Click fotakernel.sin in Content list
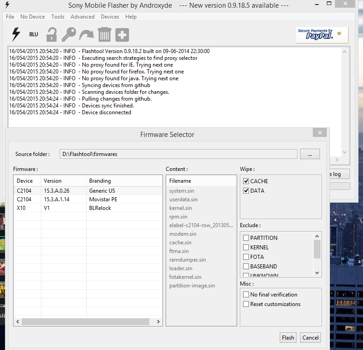 [x=185, y=277]
